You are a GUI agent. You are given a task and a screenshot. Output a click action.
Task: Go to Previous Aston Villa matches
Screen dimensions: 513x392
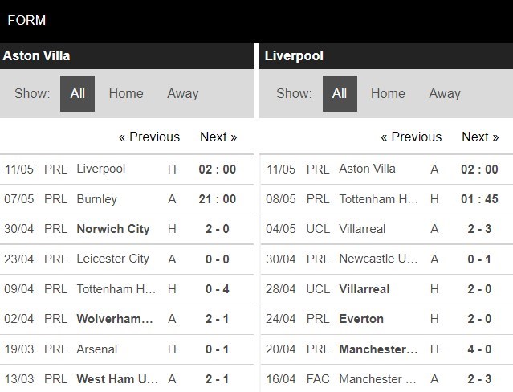pyautogui.click(x=149, y=137)
